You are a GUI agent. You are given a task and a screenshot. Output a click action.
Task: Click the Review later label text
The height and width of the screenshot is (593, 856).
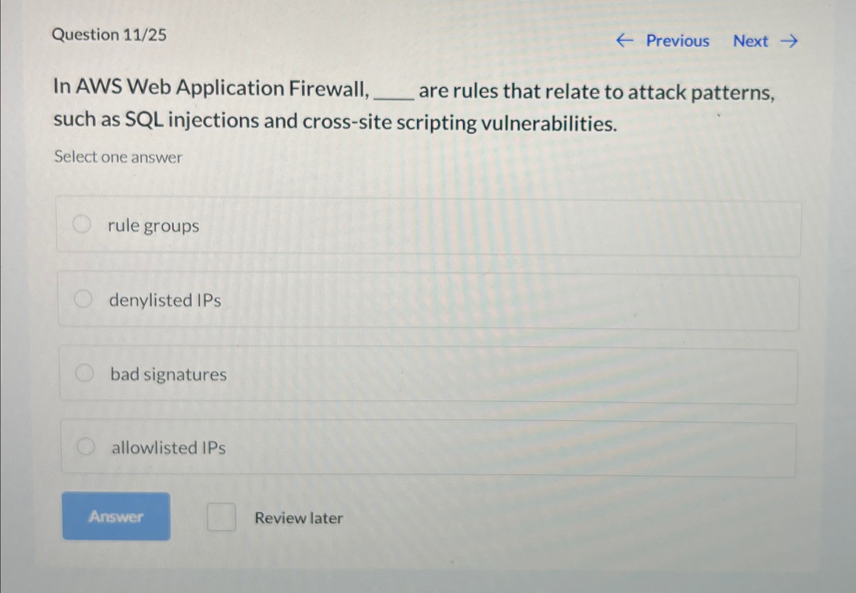click(299, 518)
